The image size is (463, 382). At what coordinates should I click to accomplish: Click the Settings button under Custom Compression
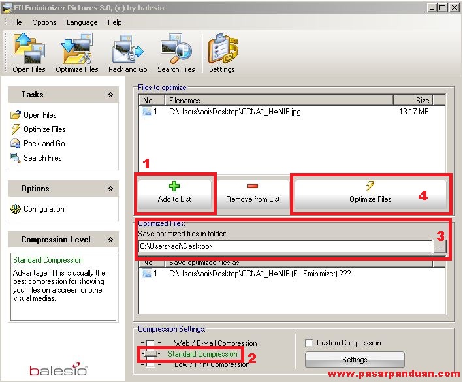[x=355, y=360]
